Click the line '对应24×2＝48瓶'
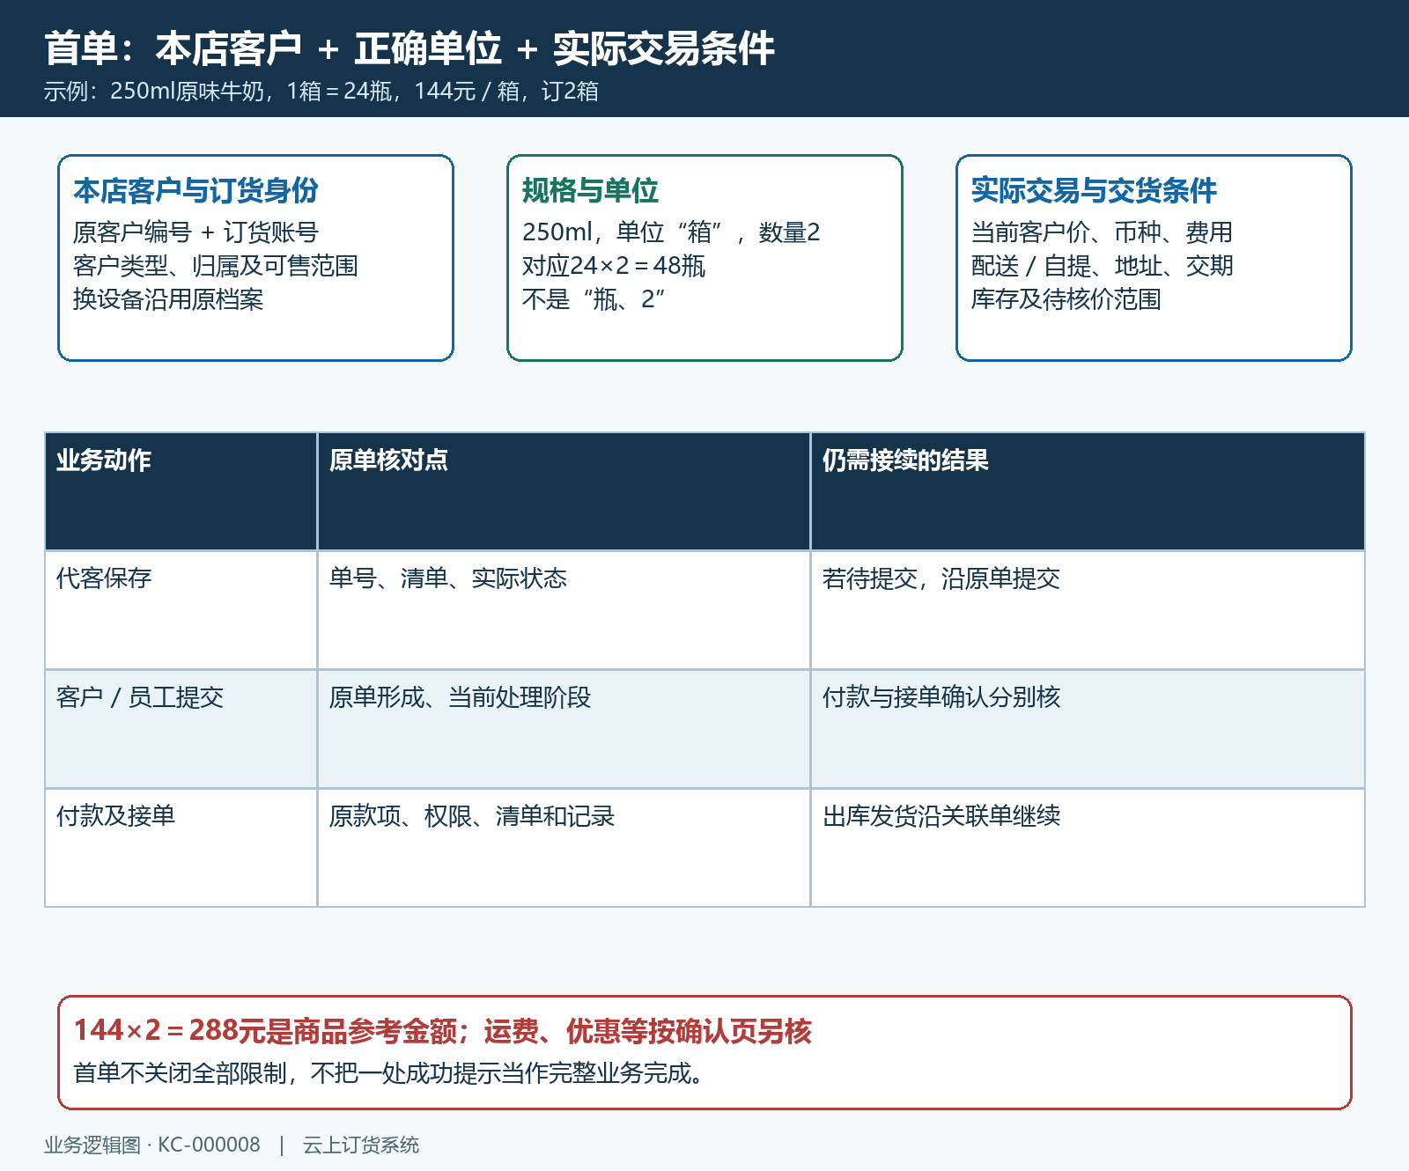This screenshot has height=1171, width=1409. pos(614,266)
